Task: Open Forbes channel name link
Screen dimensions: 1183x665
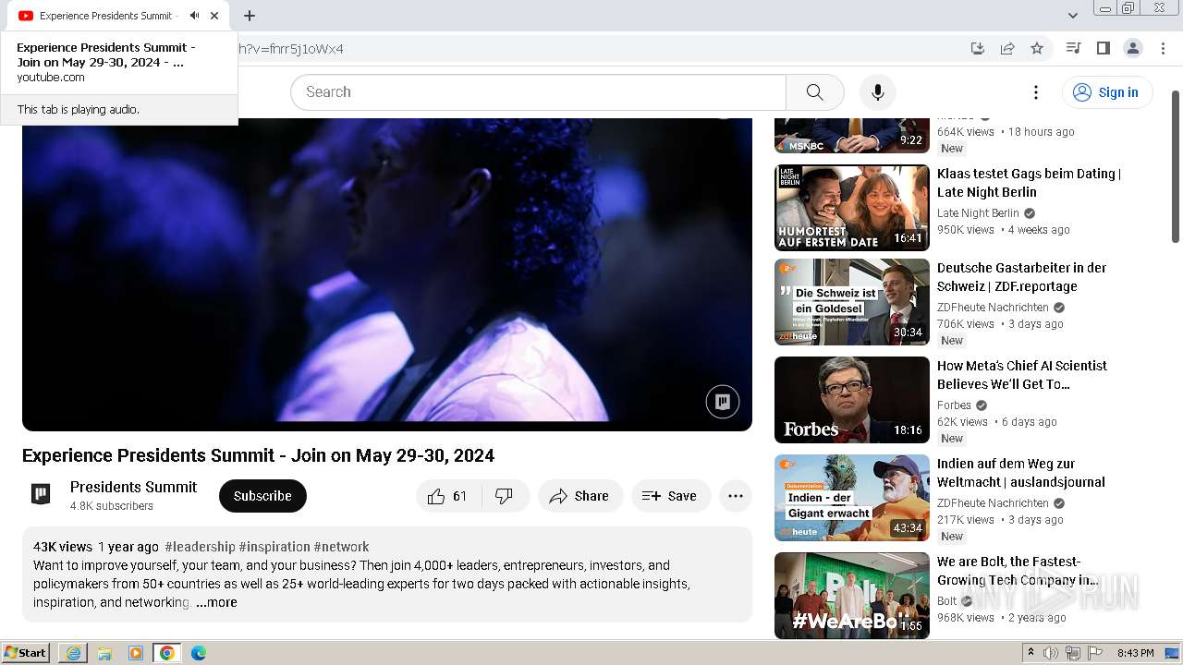Action: coord(954,405)
